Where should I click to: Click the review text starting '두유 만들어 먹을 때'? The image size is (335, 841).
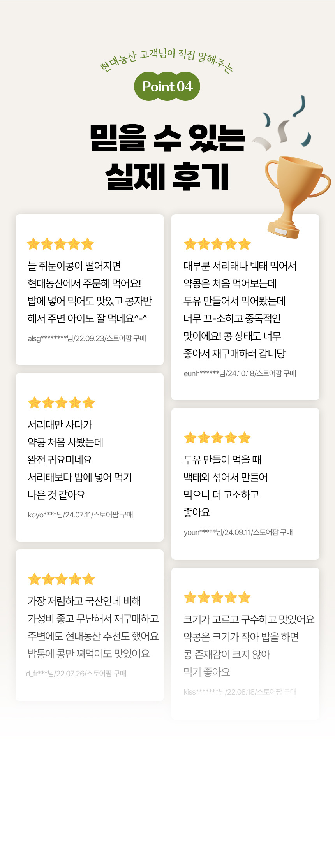coord(225,486)
